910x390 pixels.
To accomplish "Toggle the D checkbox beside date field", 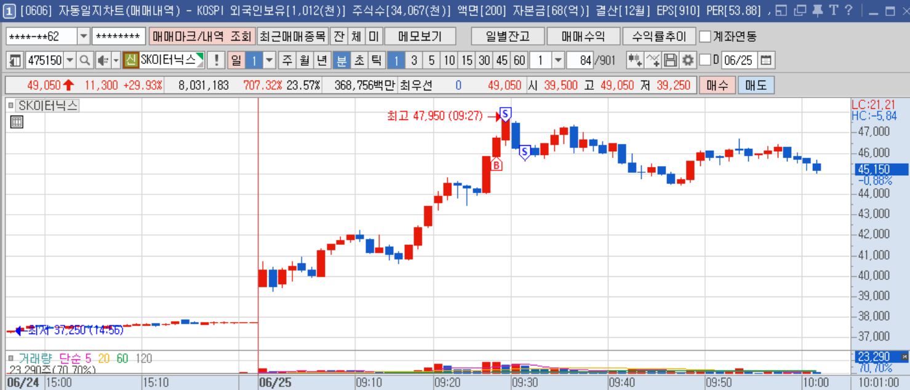I will pyautogui.click(x=705, y=60).
